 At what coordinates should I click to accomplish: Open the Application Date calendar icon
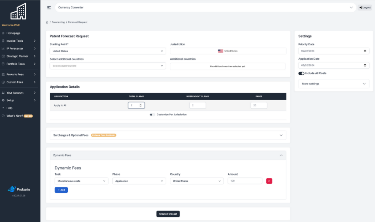(365, 65)
